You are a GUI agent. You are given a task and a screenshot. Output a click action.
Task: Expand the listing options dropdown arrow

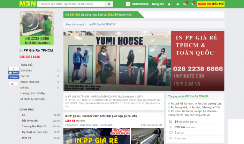161,115
